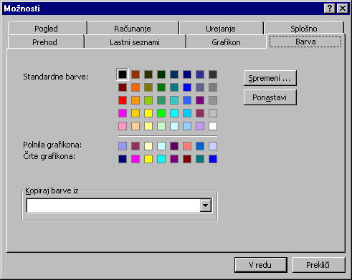Select the black standard color swatch
Image resolution: width=352 pixels, height=280 pixels.
pyautogui.click(x=123, y=74)
